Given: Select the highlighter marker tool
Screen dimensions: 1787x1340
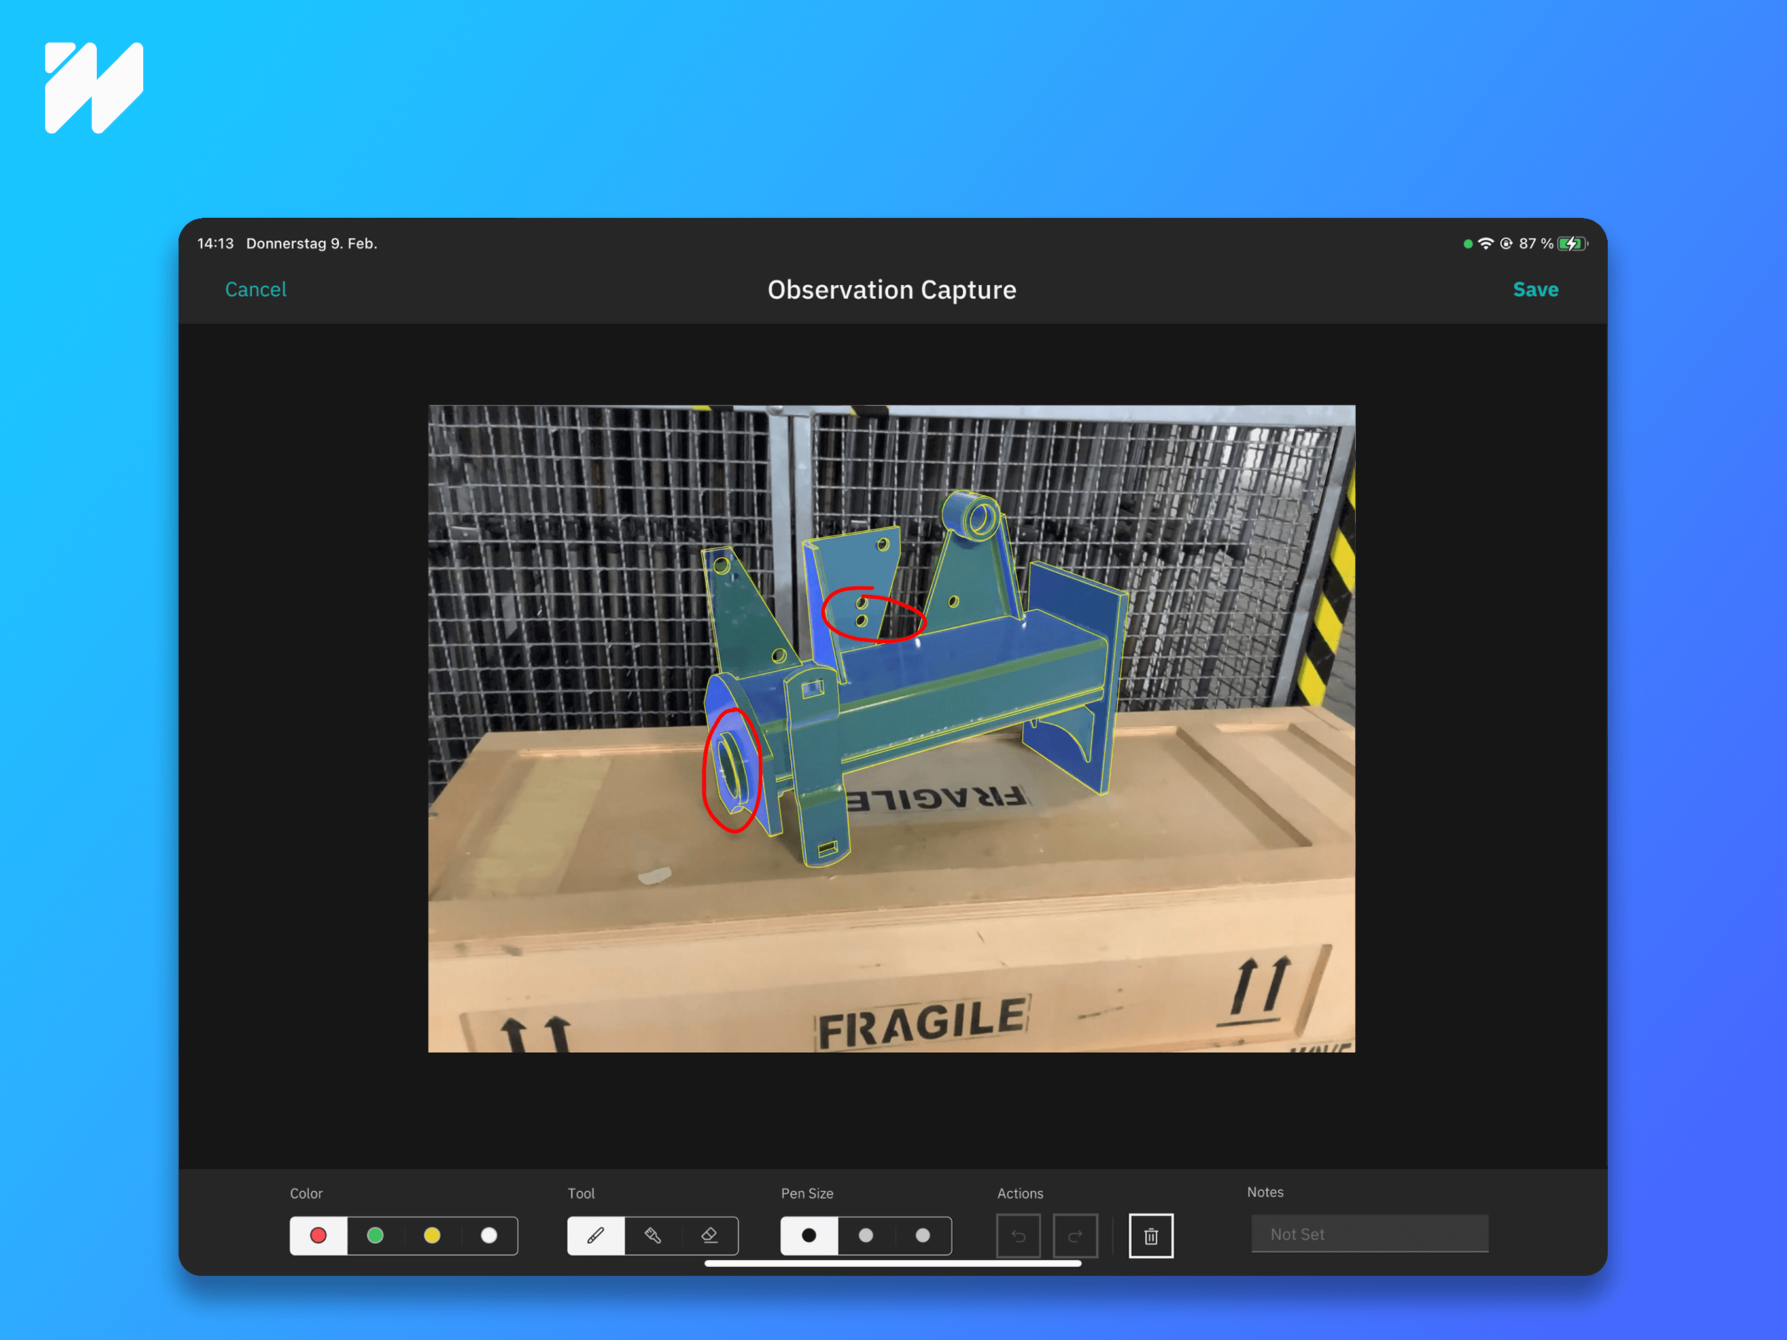Looking at the screenshot, I should (x=653, y=1235).
